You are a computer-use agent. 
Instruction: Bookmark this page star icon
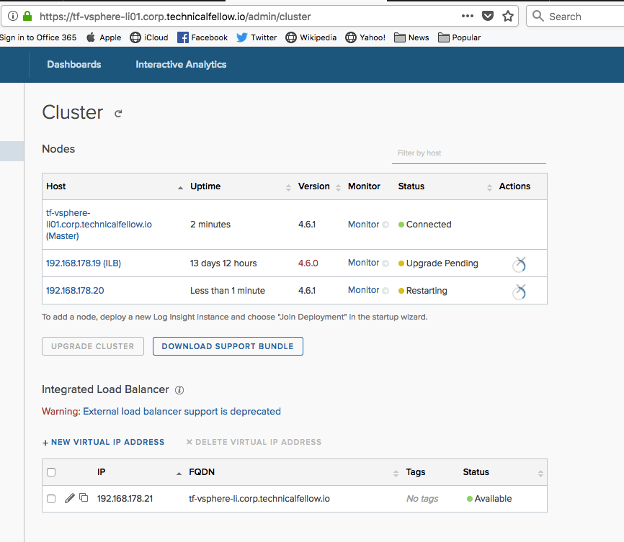point(508,17)
